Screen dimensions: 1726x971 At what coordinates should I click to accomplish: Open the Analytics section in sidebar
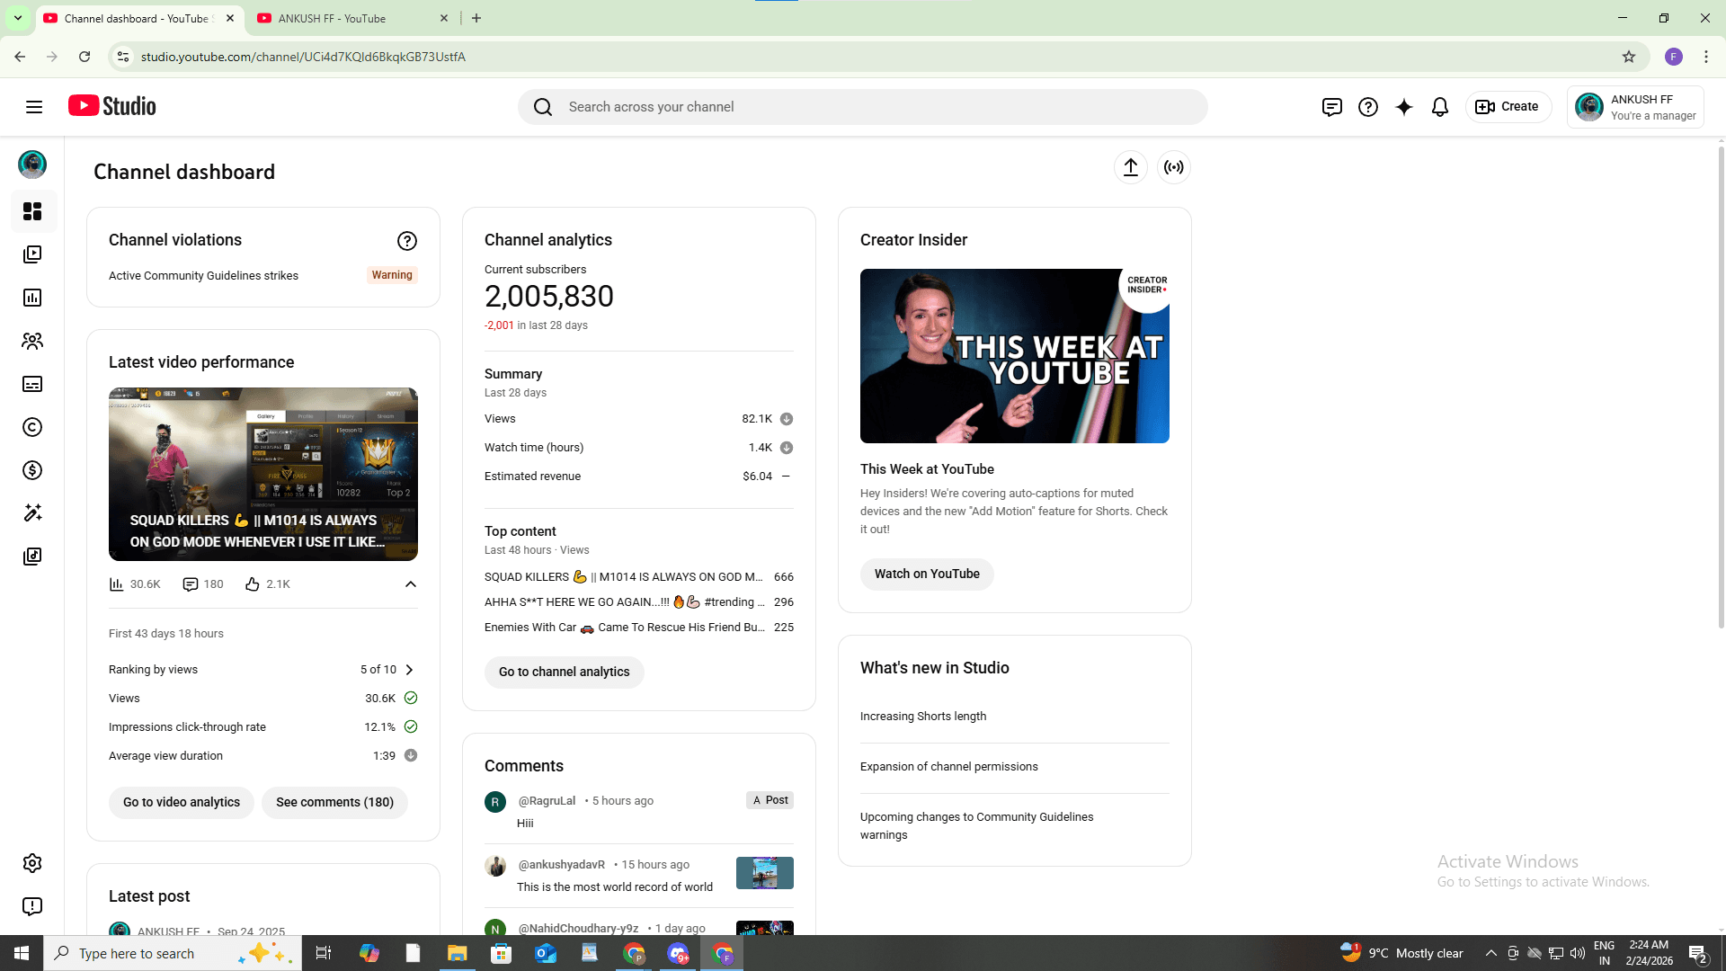tap(32, 298)
